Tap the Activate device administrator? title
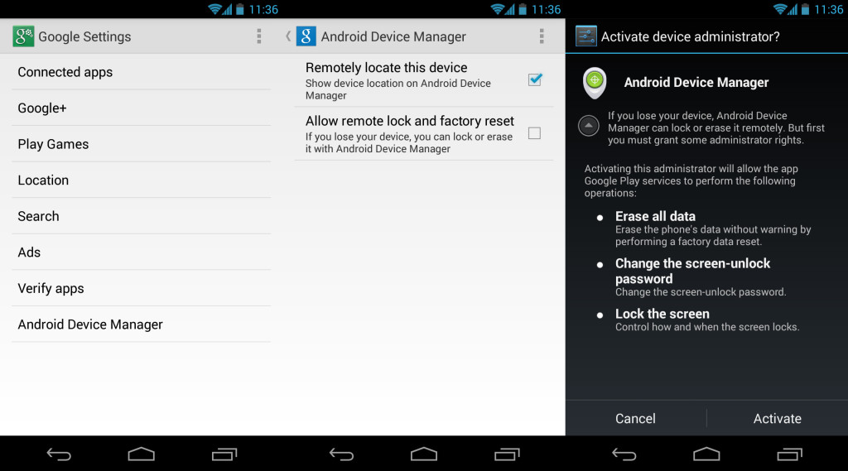The image size is (848, 471). tap(690, 36)
